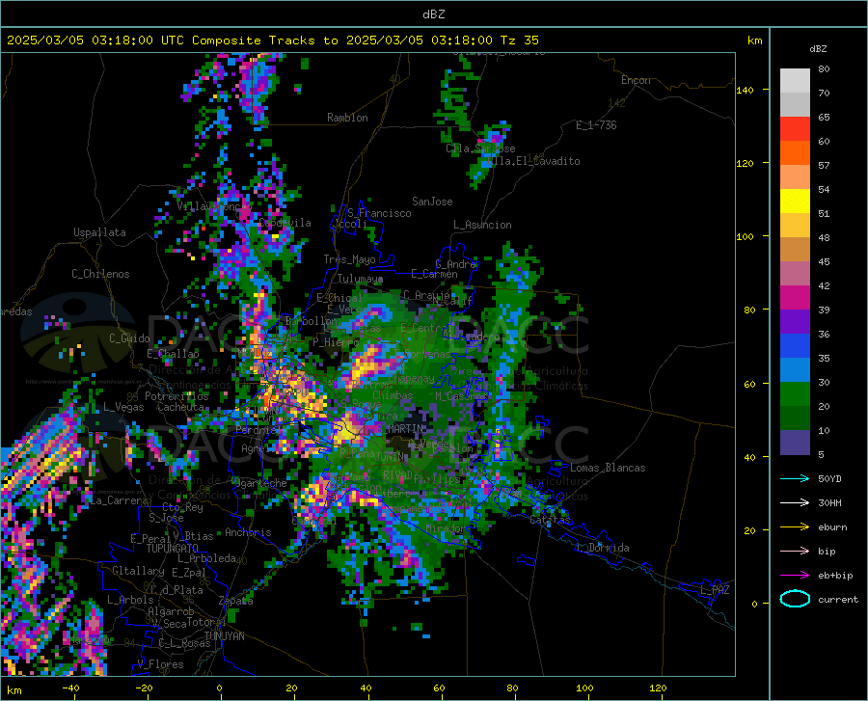
Task: Click the 'L_Asuncion' place label on map
Action: [482, 225]
